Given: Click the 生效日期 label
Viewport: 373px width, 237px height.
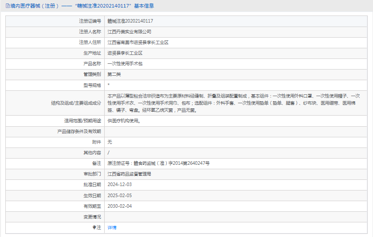Looking at the screenshot, I should click(x=92, y=196).
